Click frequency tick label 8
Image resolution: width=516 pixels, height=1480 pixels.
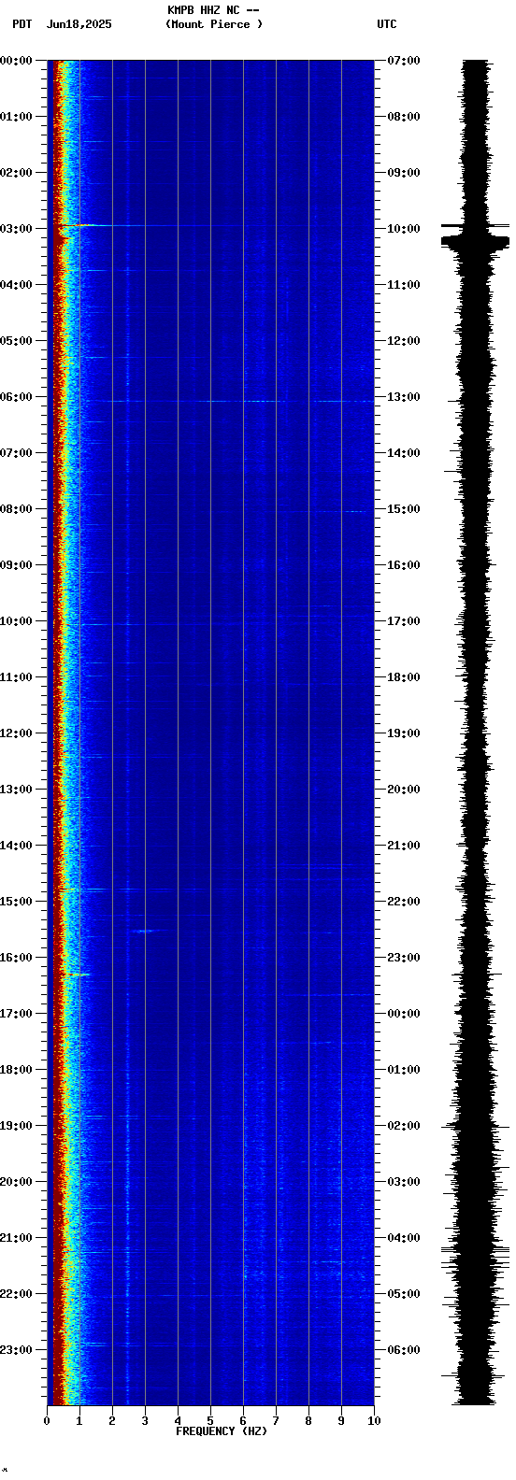(308, 1421)
